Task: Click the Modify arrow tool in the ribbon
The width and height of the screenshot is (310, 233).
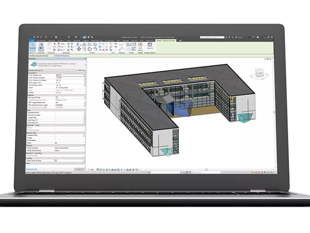Action: click(x=33, y=46)
